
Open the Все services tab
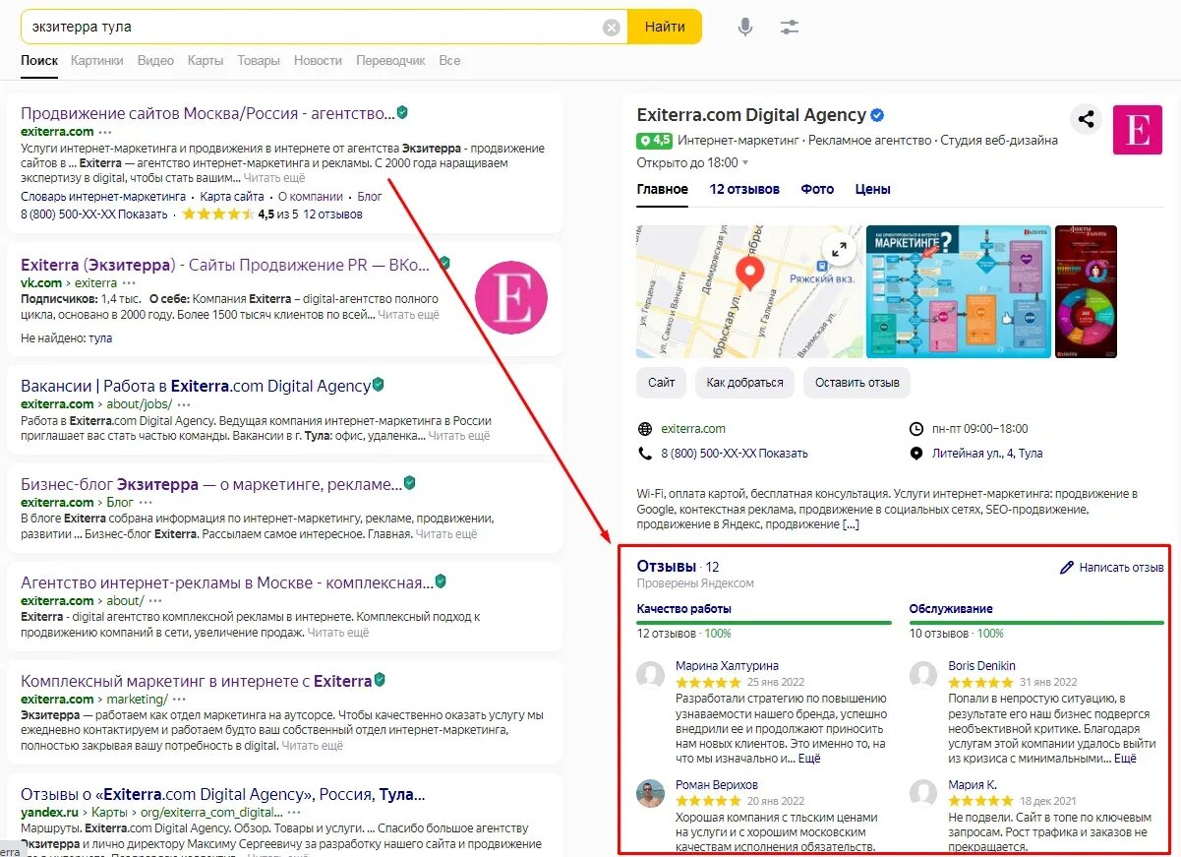tap(449, 60)
